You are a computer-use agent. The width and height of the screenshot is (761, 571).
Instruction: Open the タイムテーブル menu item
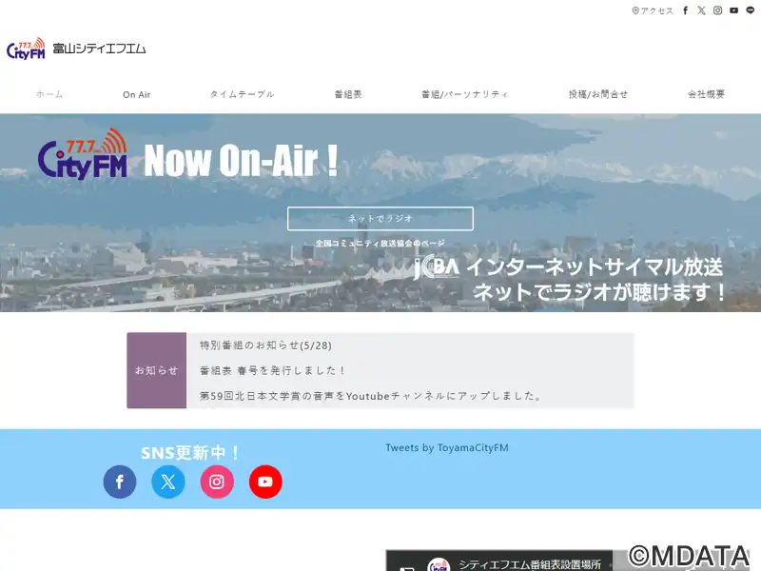[x=243, y=94]
